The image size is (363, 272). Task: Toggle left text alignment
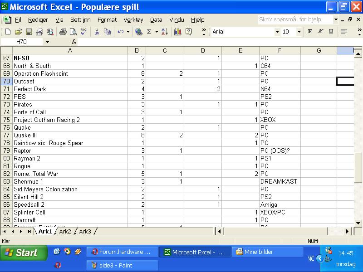pos(344,32)
